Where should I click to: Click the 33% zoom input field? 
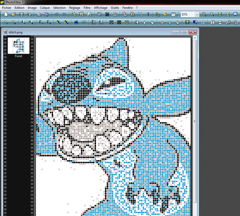188,14
